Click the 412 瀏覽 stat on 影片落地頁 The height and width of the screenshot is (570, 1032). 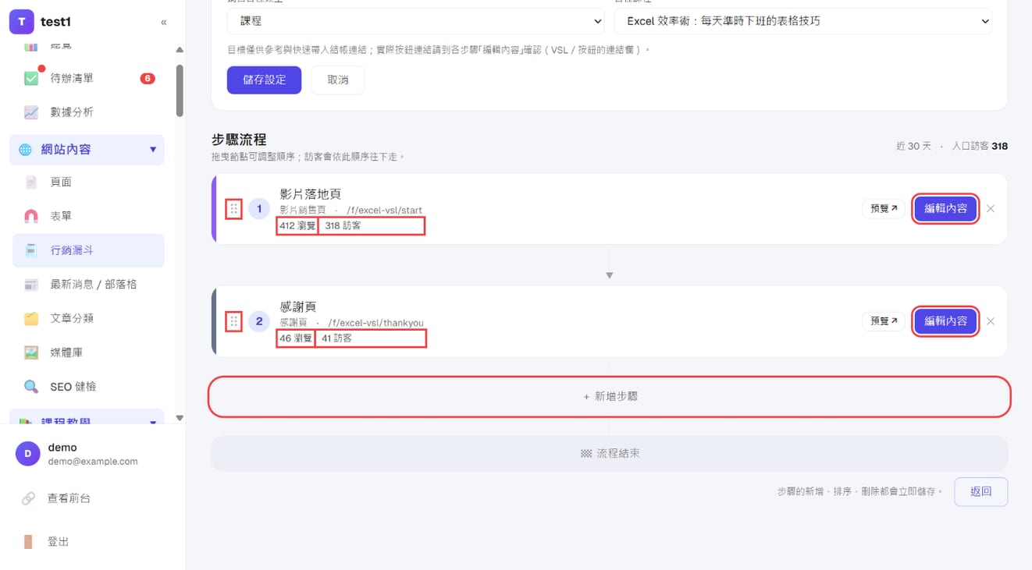click(x=297, y=226)
